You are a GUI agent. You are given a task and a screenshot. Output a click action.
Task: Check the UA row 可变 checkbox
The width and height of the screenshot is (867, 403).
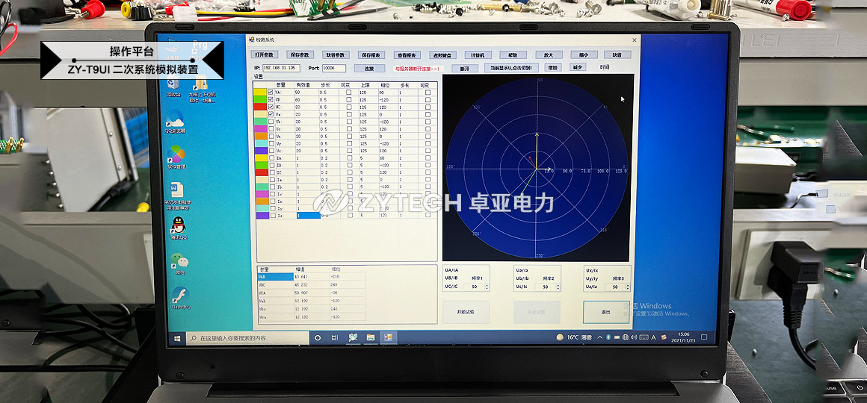(x=348, y=93)
